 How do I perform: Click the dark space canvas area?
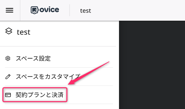tap(152, 65)
